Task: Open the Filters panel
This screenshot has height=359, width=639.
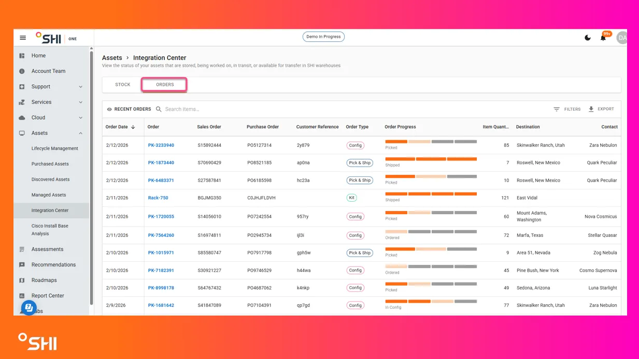Action: coord(567,109)
